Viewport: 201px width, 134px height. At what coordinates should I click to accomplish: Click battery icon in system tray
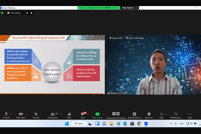pos(195,124)
